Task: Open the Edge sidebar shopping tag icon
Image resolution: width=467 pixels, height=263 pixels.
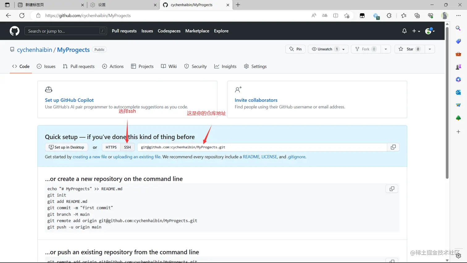Action: click(458, 41)
